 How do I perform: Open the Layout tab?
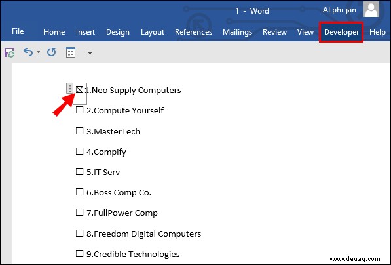click(x=153, y=32)
